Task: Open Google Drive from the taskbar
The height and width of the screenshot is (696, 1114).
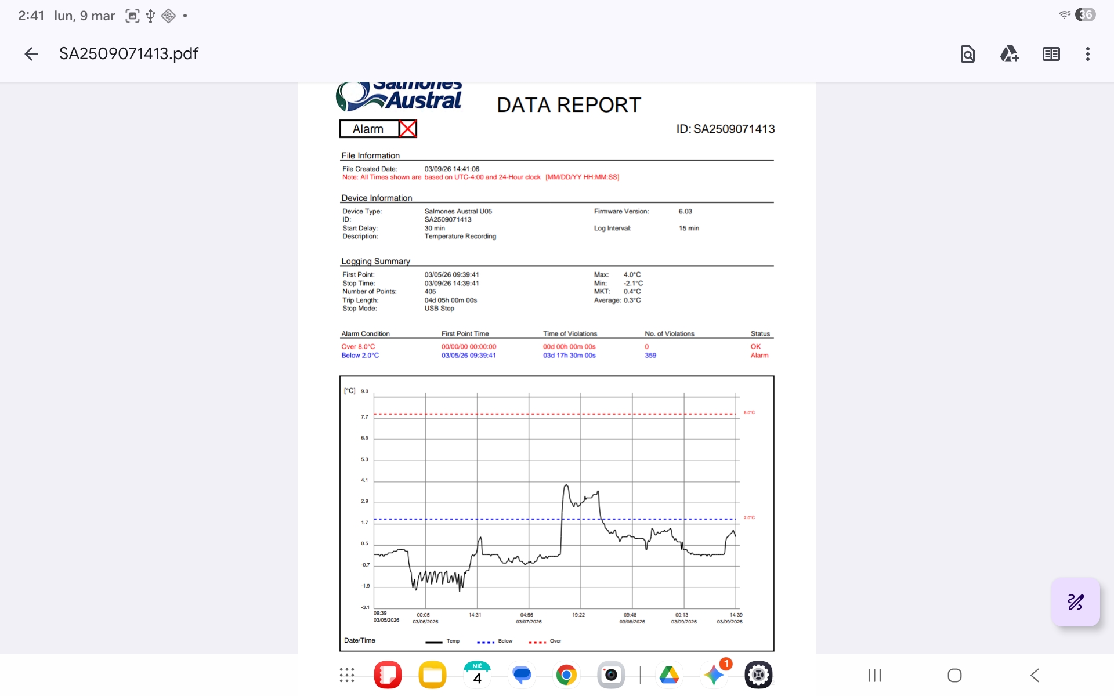Action: [669, 675]
